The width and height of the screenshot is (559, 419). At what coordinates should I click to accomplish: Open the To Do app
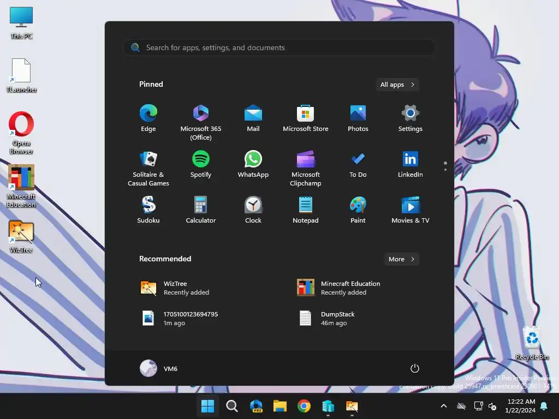(358, 164)
